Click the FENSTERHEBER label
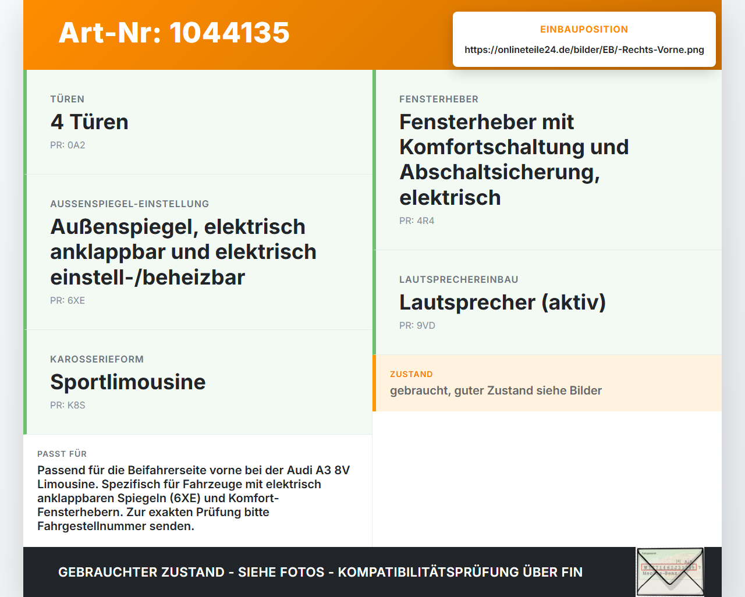 [439, 99]
